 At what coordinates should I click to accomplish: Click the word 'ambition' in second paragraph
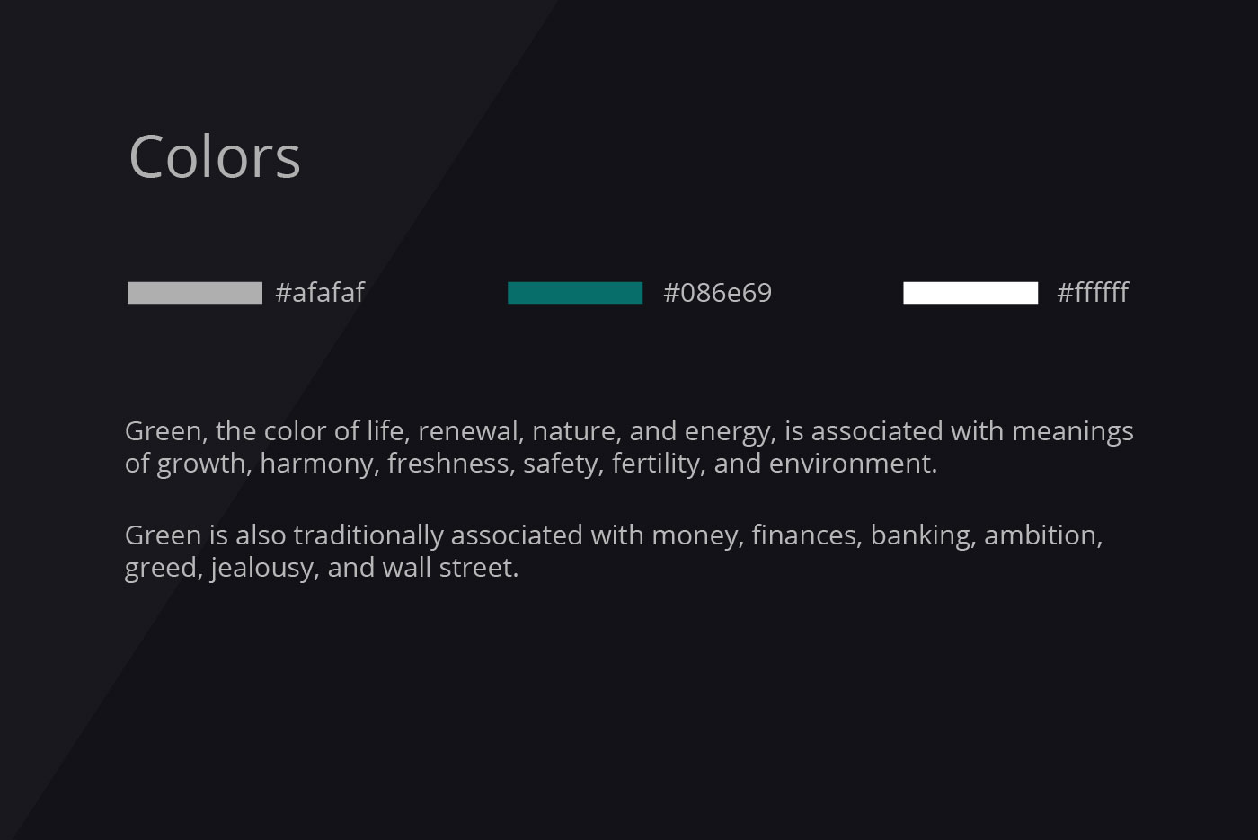click(1043, 535)
